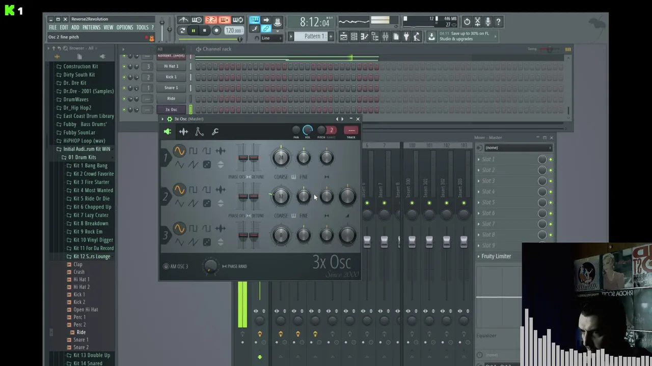Open the 3x Osc envelope settings tab icon
652x366 pixels.
coord(199,132)
